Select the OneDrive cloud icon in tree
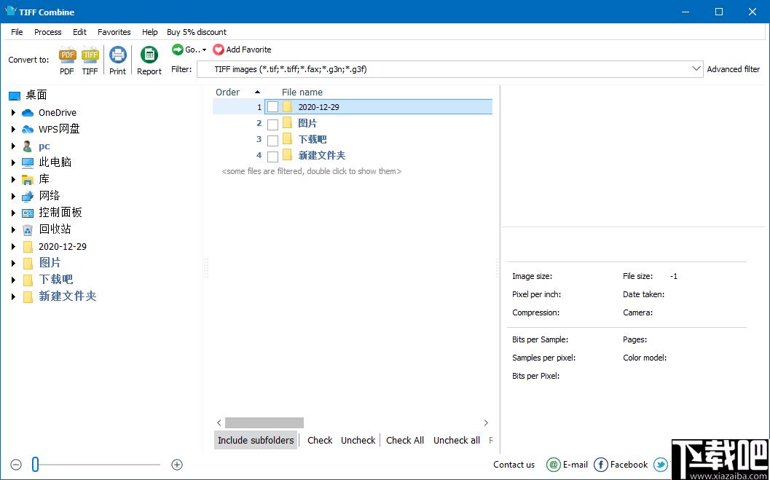 pyautogui.click(x=28, y=113)
